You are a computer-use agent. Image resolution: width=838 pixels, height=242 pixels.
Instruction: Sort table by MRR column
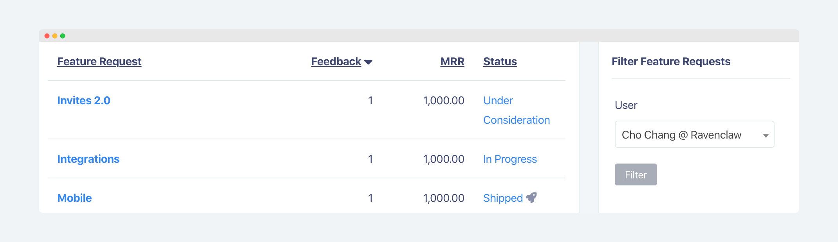tap(452, 62)
